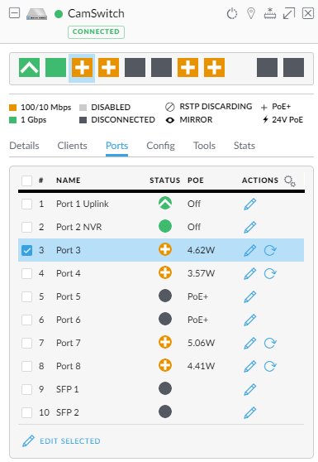Uncheck the Port 3 checkbox
Image resolution: width=318 pixels, height=462 pixels.
26,250
